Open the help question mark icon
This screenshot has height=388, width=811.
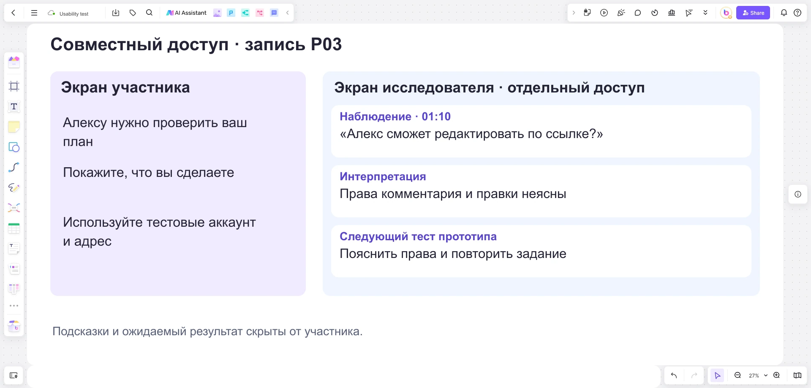click(797, 13)
